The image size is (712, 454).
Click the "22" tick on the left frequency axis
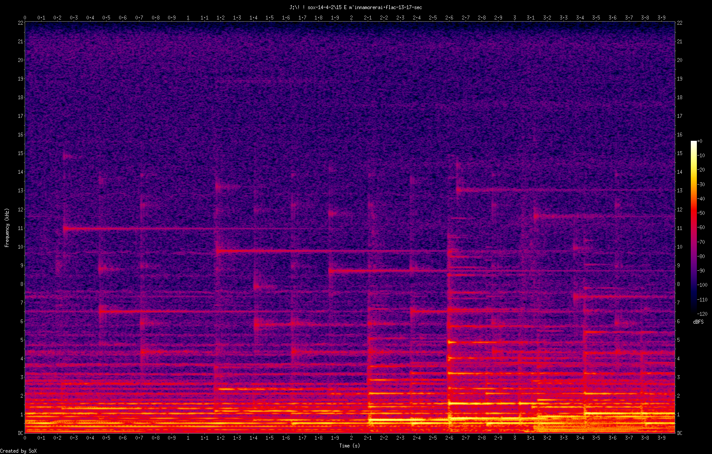click(20, 23)
